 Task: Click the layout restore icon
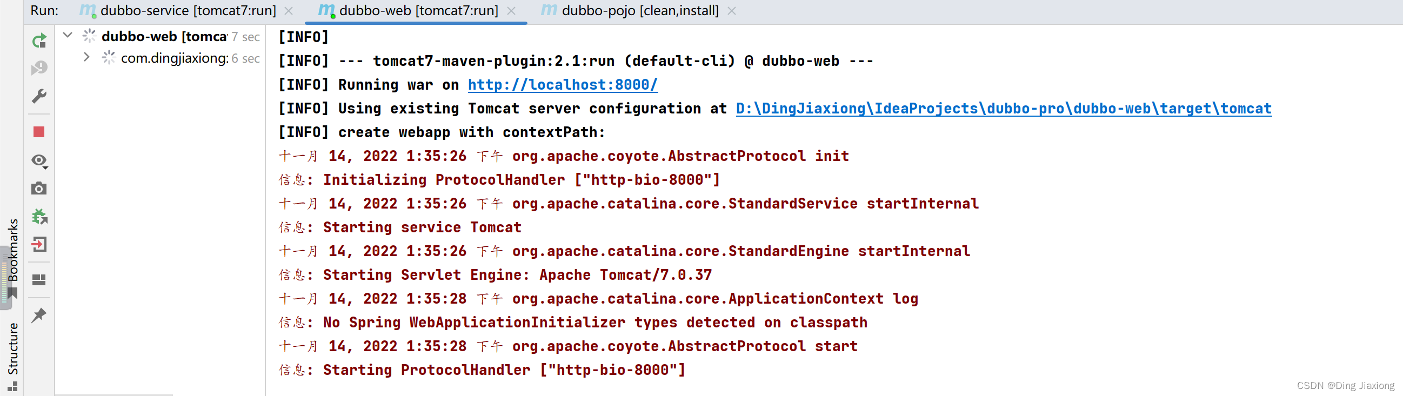pos(39,280)
